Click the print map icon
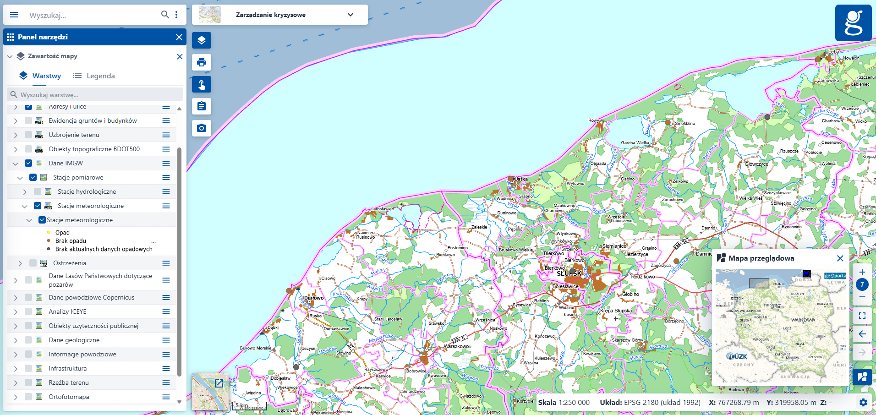Viewport: 876px width, 415px height. (x=202, y=62)
